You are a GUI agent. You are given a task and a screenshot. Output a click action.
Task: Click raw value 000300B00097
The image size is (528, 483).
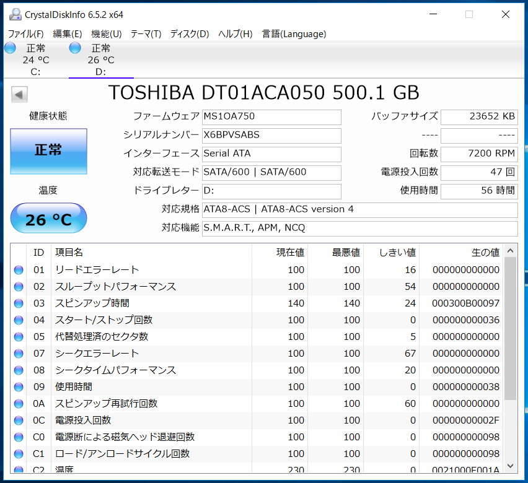click(x=465, y=303)
